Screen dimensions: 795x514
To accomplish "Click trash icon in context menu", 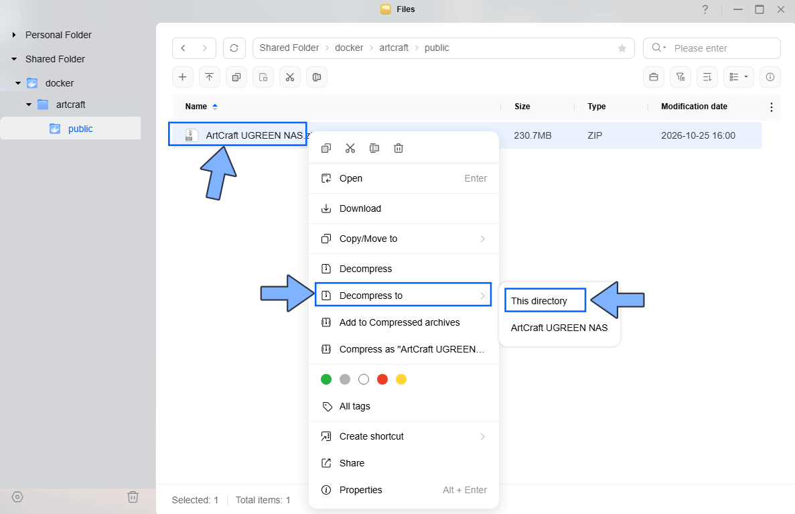I will (x=399, y=148).
